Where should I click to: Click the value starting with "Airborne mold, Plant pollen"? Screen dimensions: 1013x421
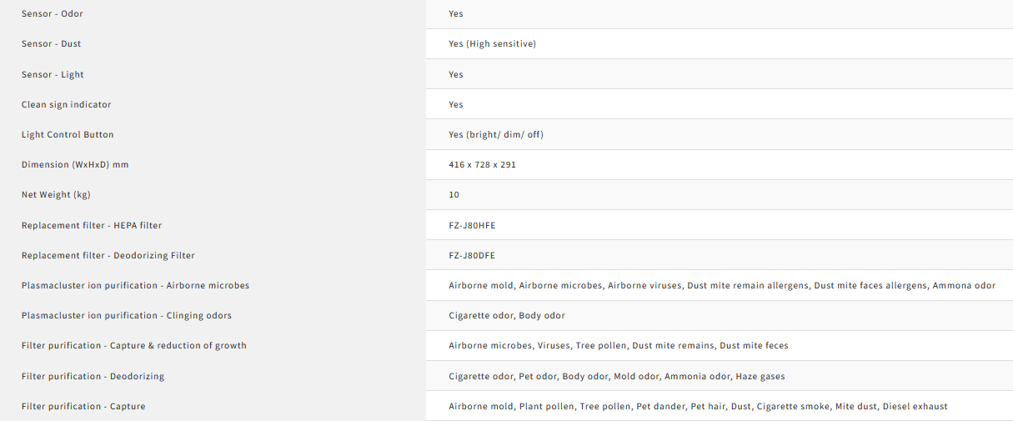[x=697, y=407]
